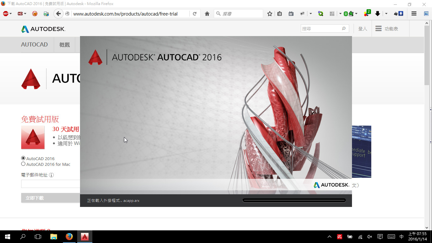
Task: Open the Adblock Plus dropdown arrow
Action: [x=10, y=14]
